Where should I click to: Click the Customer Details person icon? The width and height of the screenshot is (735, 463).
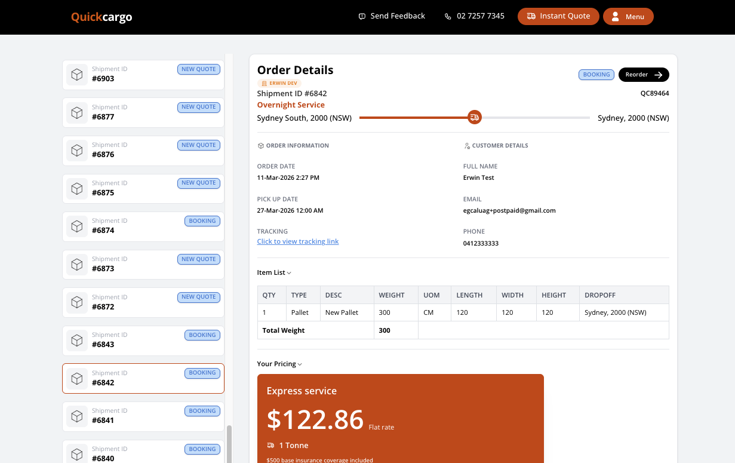[466, 145]
